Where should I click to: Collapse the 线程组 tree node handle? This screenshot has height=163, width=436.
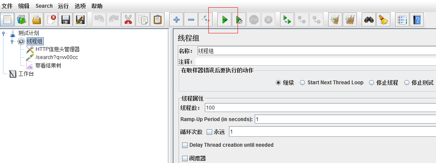click(12, 41)
